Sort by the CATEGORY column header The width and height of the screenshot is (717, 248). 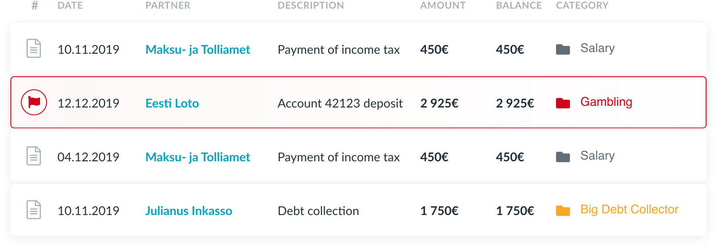click(x=582, y=5)
